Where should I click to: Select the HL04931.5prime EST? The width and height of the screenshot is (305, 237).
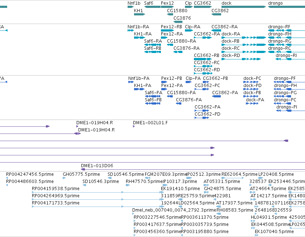click(x=253, y=221)
